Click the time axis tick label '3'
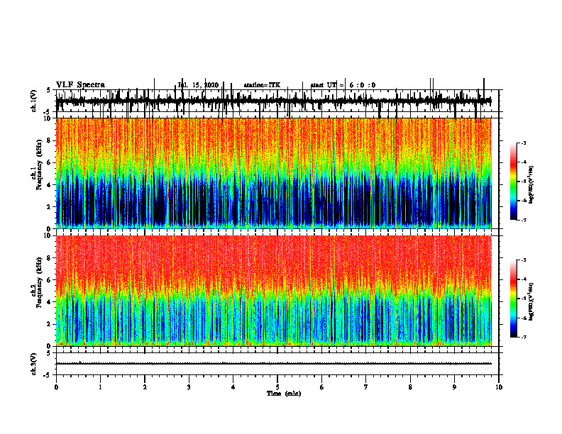The height and width of the screenshot is (434, 562). point(189,387)
